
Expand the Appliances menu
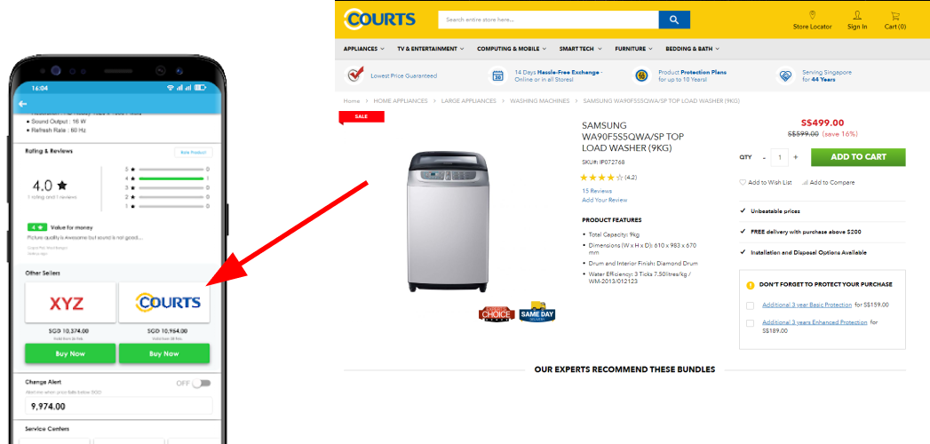tap(363, 49)
